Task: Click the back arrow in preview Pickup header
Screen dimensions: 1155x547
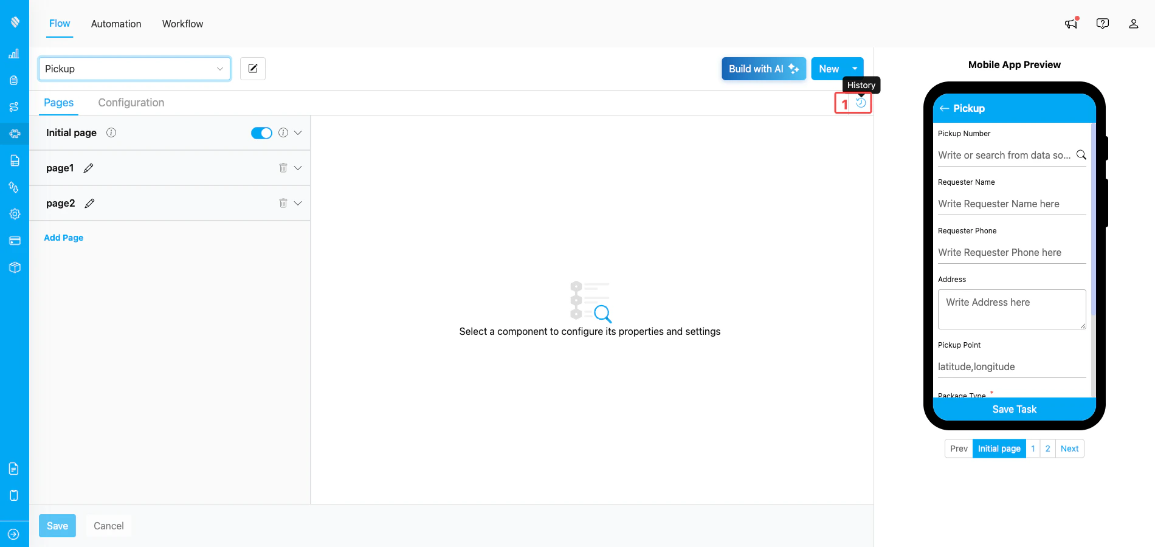Action: click(x=944, y=108)
